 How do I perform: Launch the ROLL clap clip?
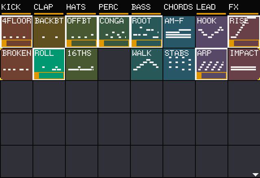(49, 64)
